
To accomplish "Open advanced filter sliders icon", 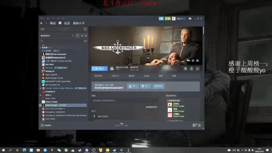I will [85, 41].
